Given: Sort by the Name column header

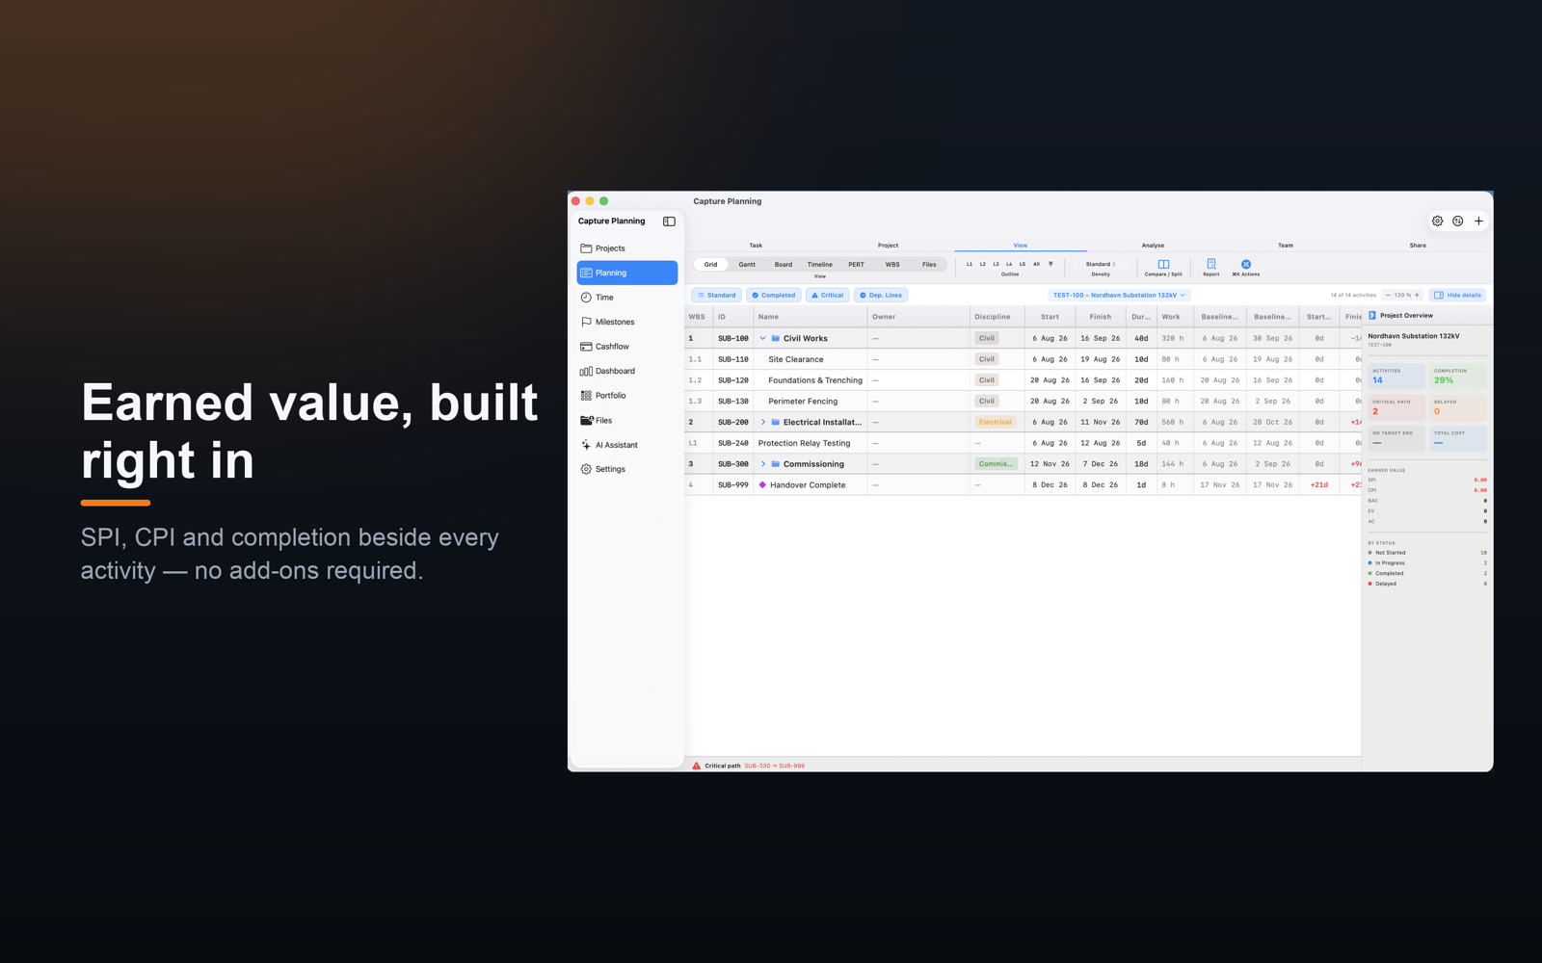Looking at the screenshot, I should point(811,317).
